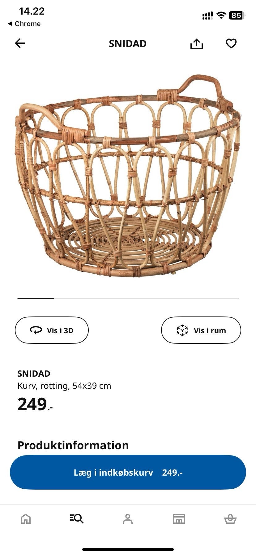Expand the Produktinformation section
This screenshot has width=256, height=556.
pos(73,445)
